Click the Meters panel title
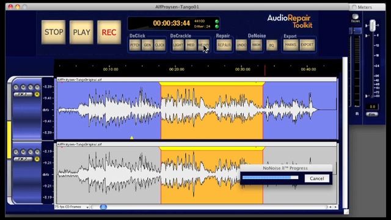391x220 pixels. (365, 7)
